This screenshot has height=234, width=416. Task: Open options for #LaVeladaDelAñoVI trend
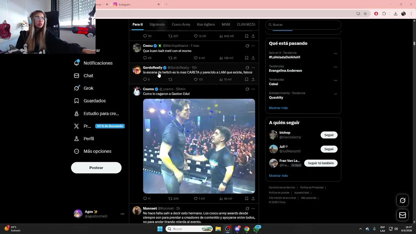click(x=335, y=54)
